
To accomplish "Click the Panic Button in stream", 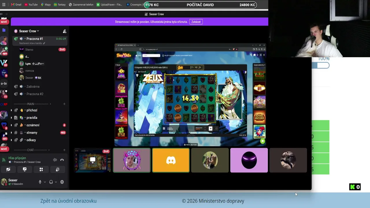I will point(190,145).
